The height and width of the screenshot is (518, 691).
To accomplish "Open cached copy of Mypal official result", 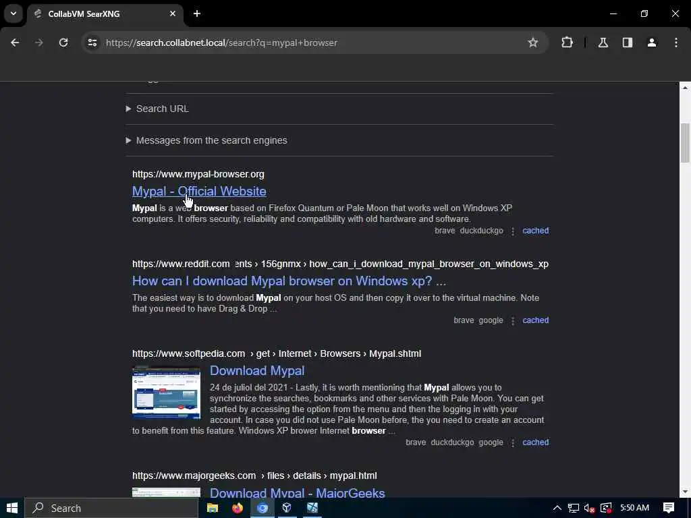I will click(x=535, y=231).
